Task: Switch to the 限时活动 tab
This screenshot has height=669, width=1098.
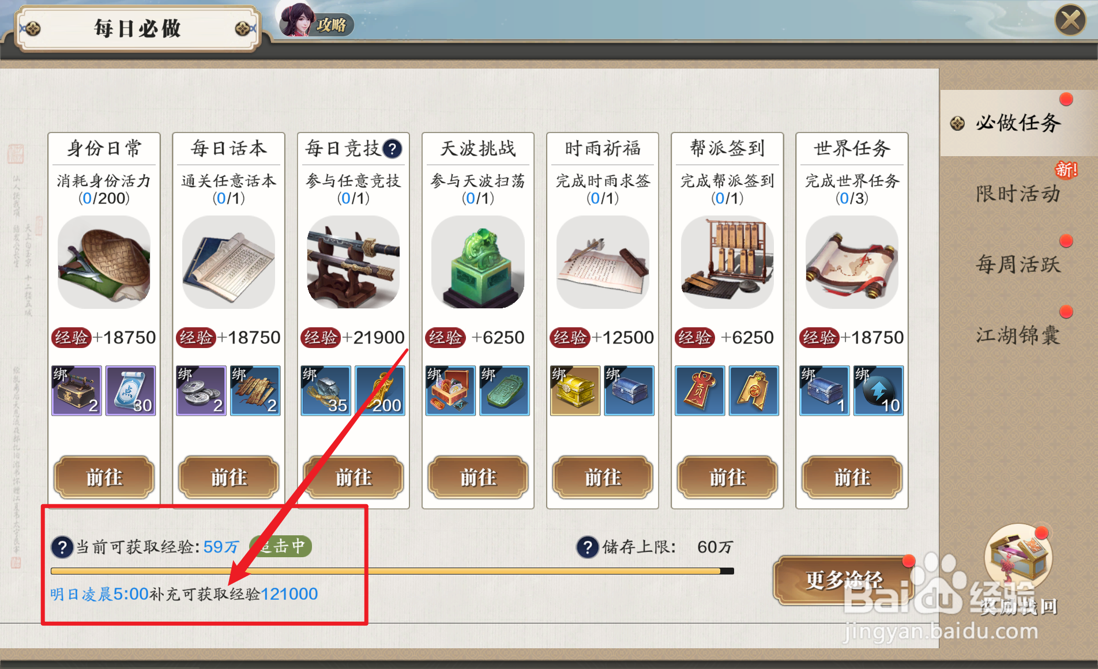Action: 1018,193
